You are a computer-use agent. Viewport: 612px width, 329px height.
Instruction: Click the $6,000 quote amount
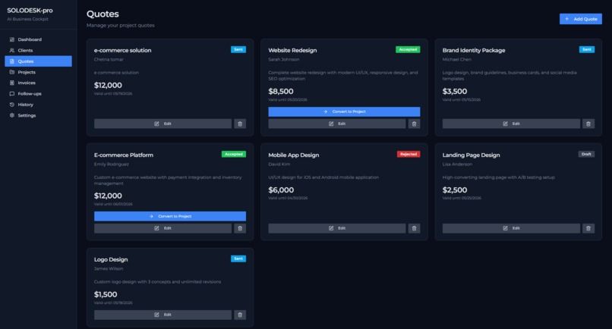[281, 190]
